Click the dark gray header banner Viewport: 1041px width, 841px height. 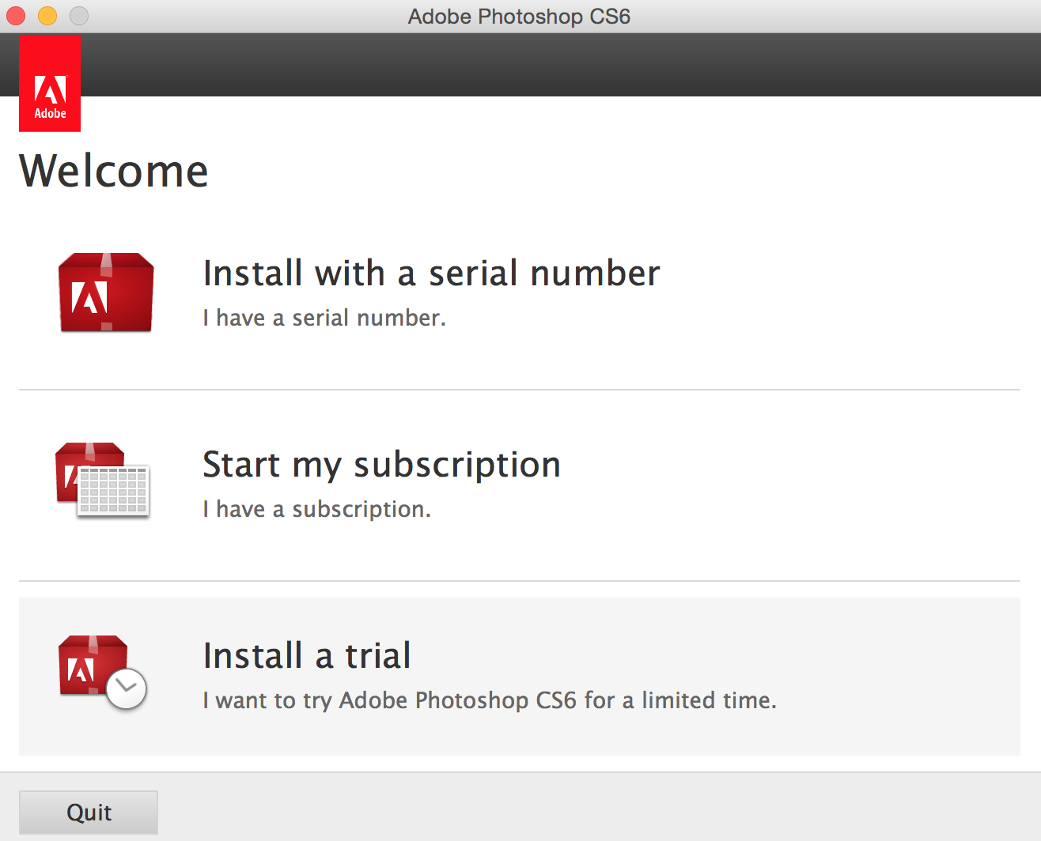tap(554, 65)
